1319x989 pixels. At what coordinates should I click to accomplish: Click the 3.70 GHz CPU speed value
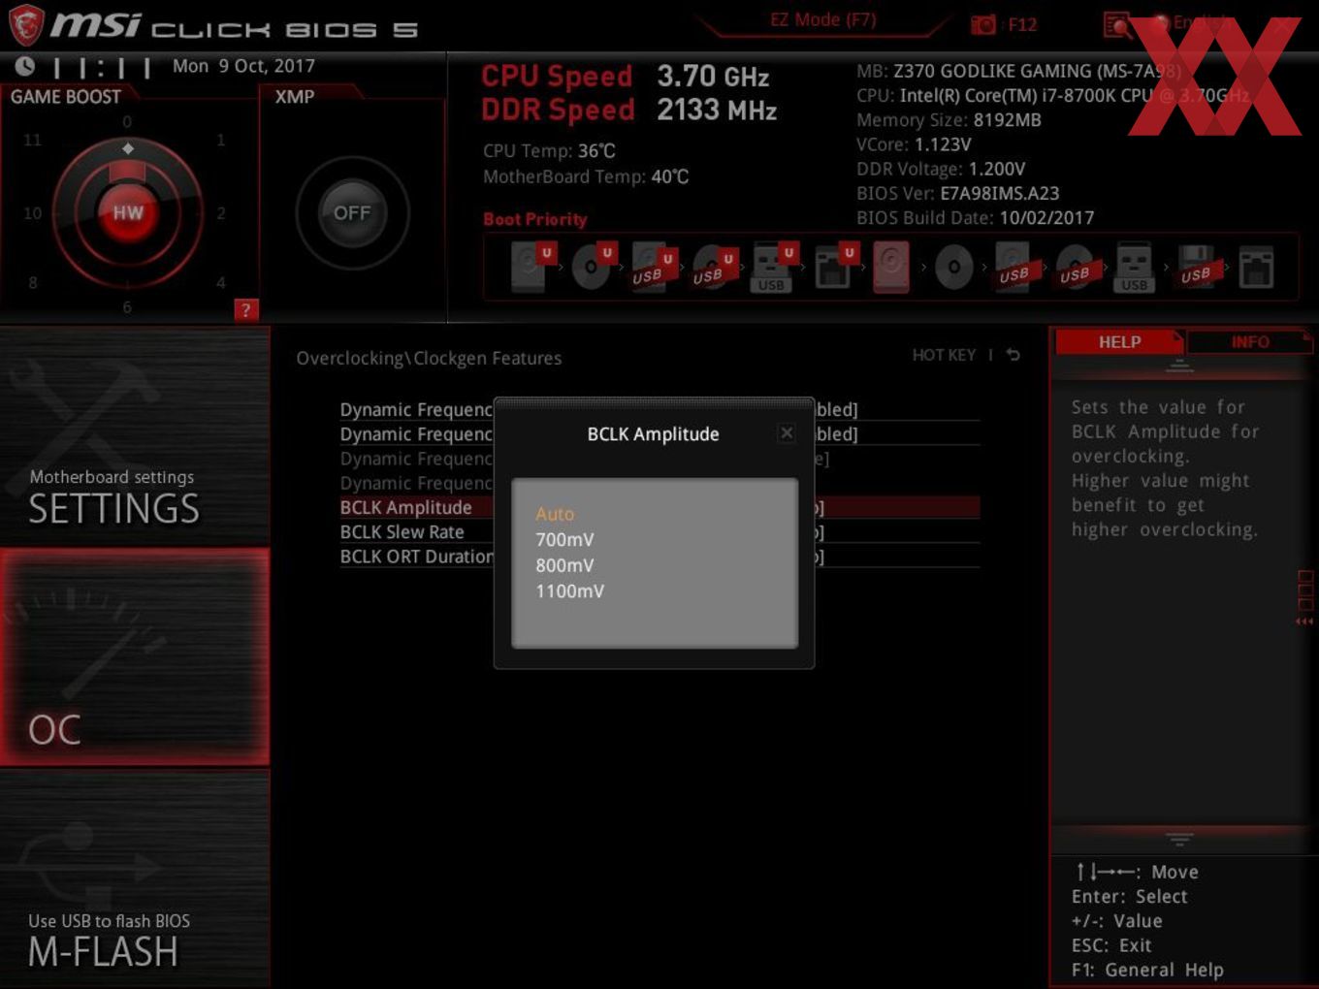point(713,76)
